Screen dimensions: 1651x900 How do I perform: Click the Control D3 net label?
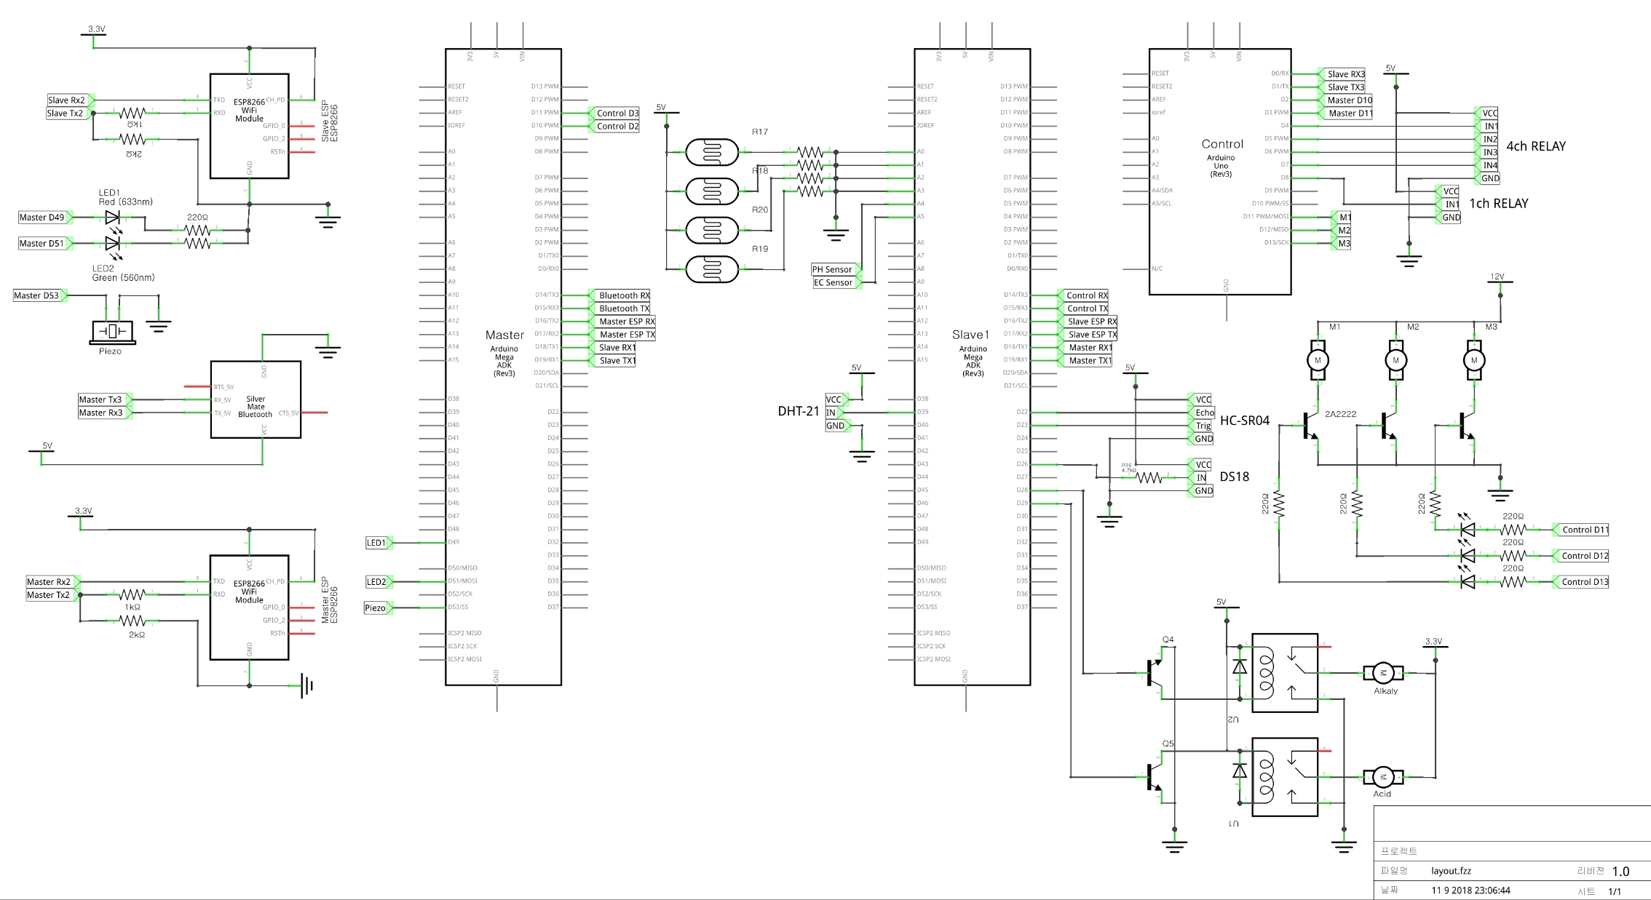614,114
